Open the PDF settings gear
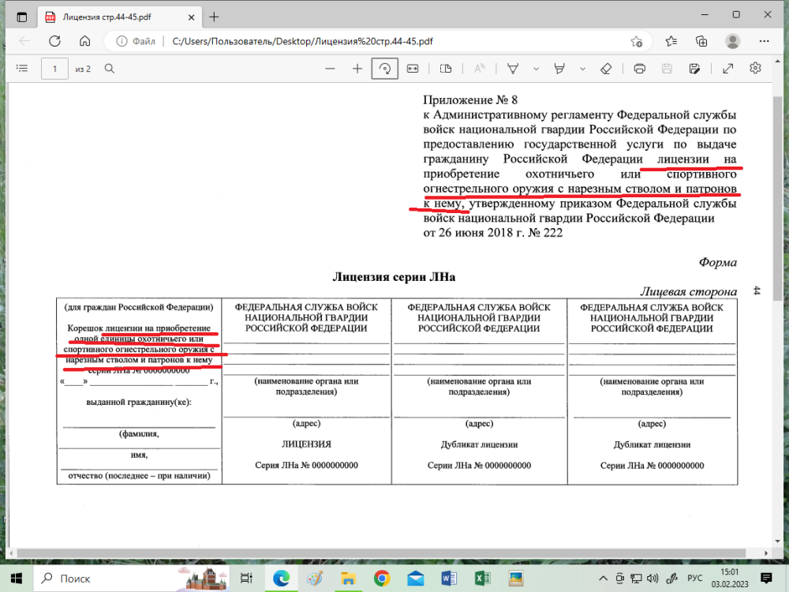Viewport: 789px width, 592px height. point(755,69)
